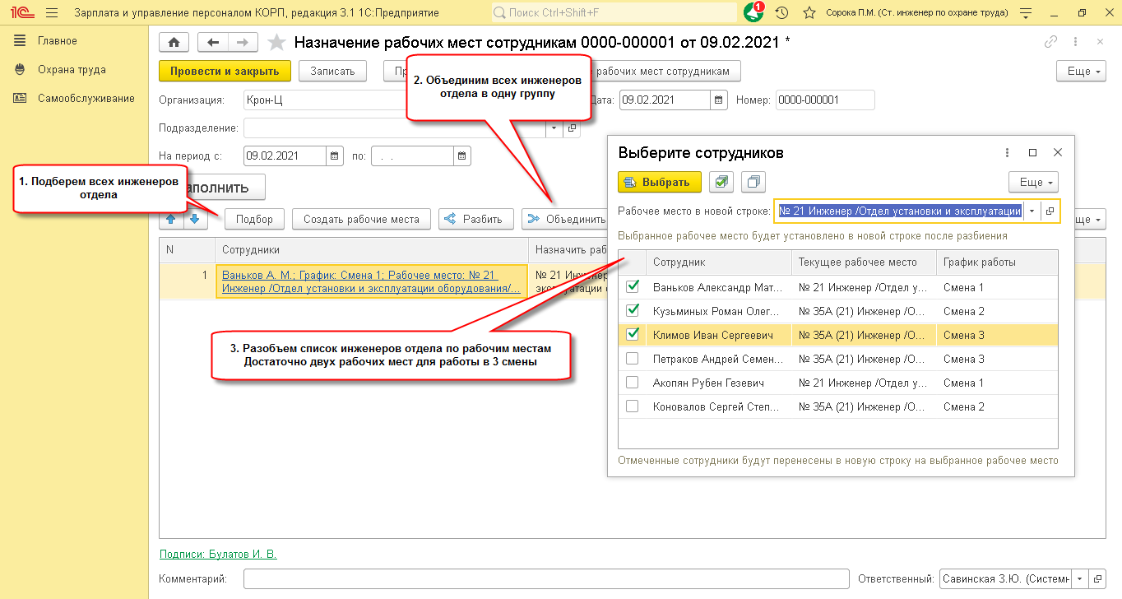The height and width of the screenshot is (599, 1122).
Task: Expand the workplace dropdown in the dialog
Action: [x=1032, y=211]
